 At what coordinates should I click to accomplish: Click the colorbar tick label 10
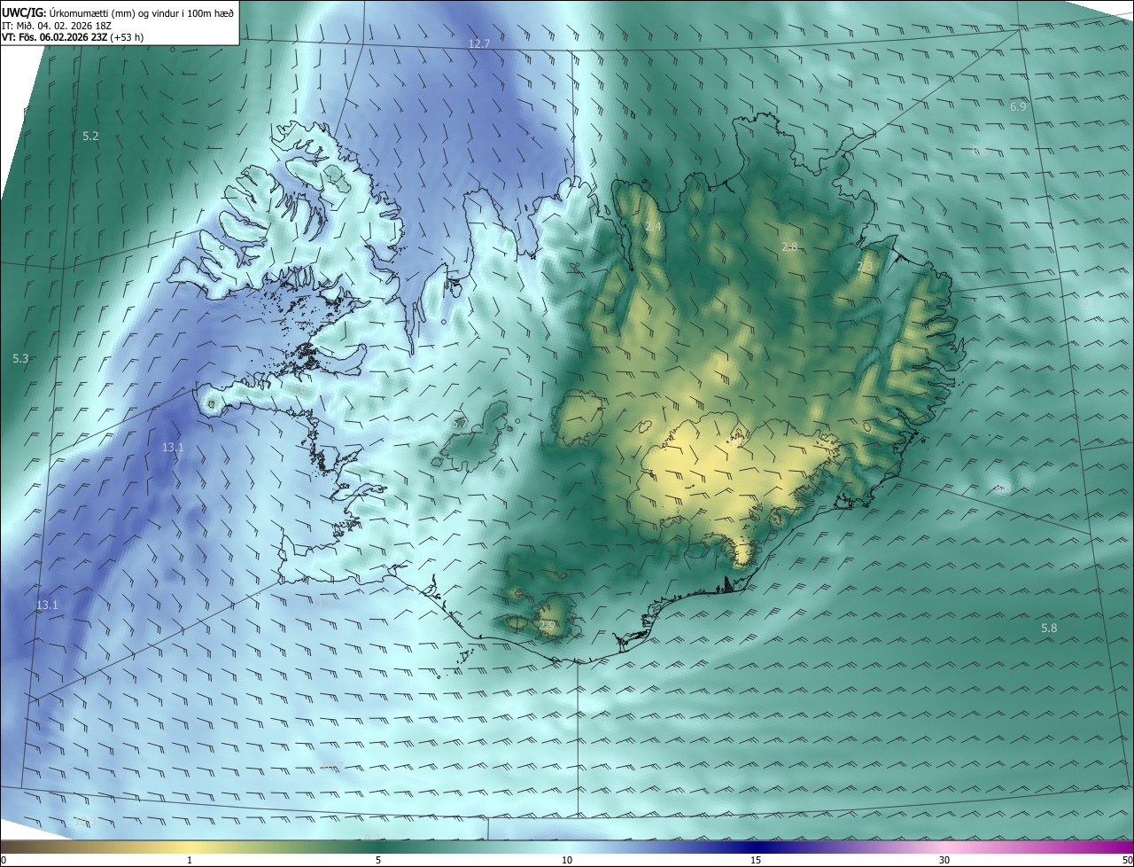point(567,860)
